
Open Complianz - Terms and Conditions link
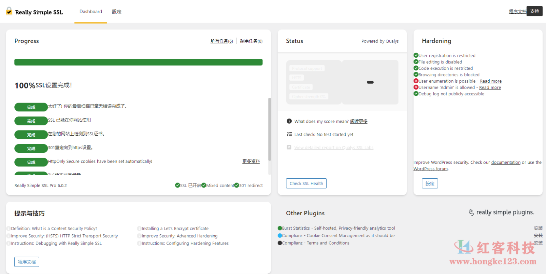click(316, 243)
